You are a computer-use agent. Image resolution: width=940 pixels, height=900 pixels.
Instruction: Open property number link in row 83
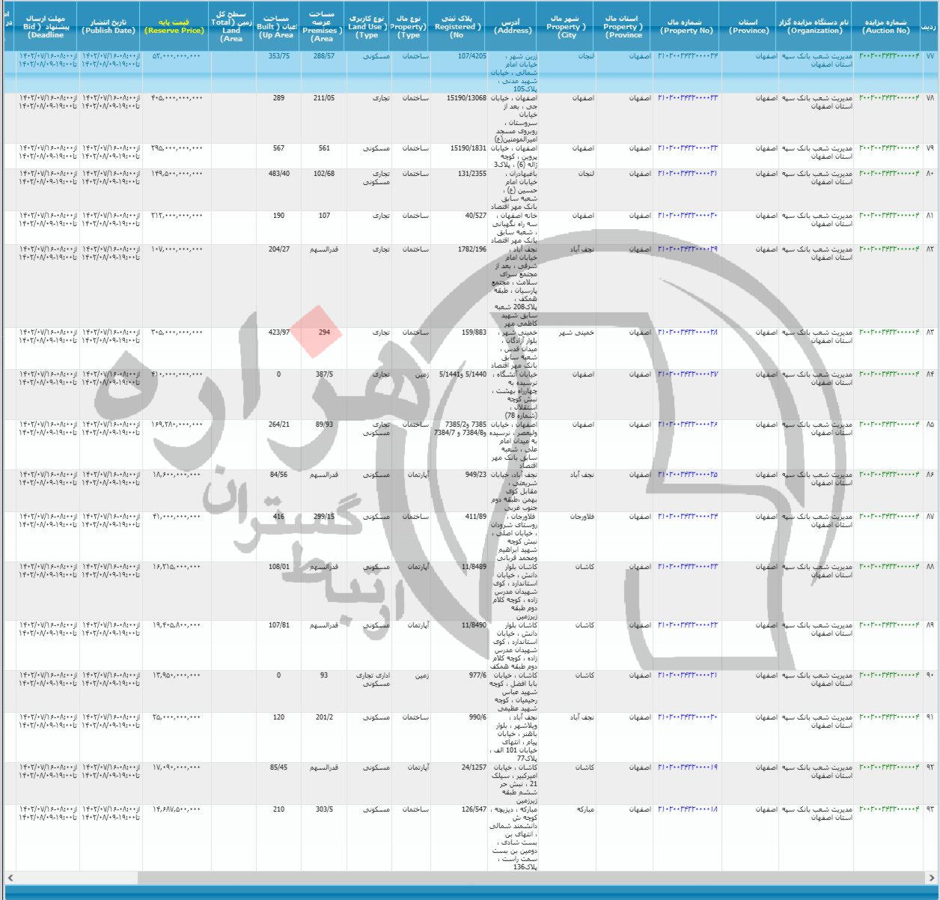point(688,332)
